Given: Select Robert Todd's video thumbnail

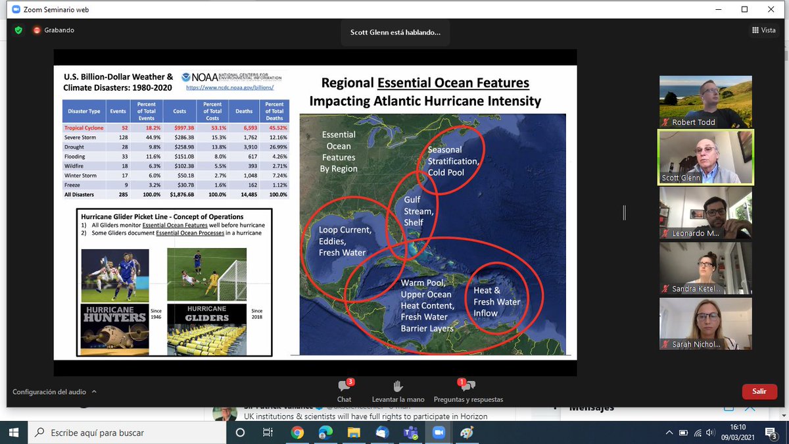Looking at the screenshot, I should point(705,101).
